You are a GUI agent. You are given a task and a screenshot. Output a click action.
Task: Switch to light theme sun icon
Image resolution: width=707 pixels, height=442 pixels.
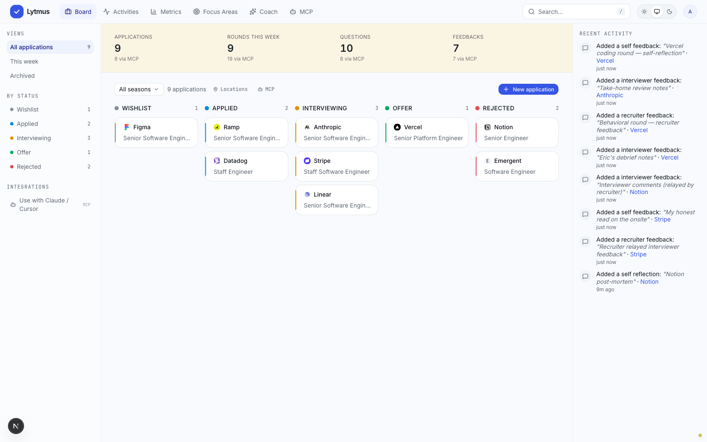644,12
